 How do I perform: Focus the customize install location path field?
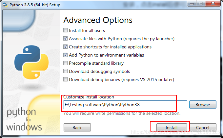[x=125, y=105]
